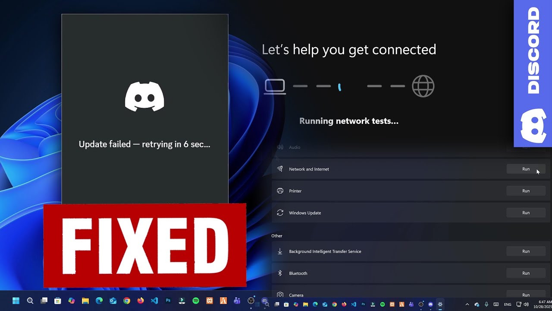Open the OneDrive cloud tray icon

[477, 305]
